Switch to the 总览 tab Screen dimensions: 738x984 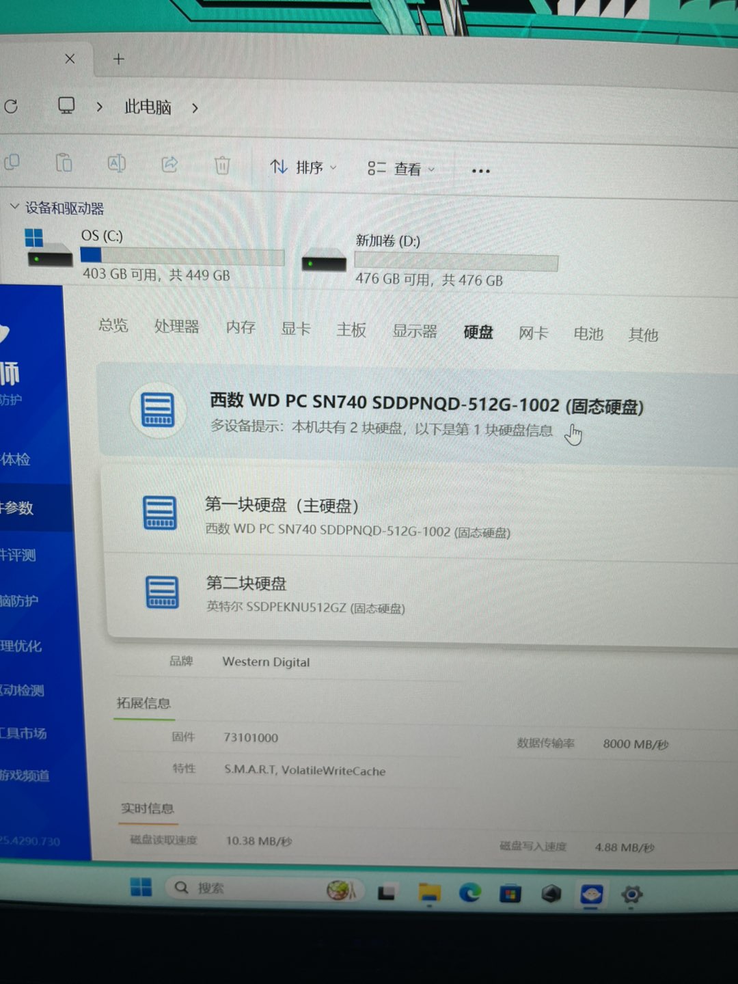point(113,325)
